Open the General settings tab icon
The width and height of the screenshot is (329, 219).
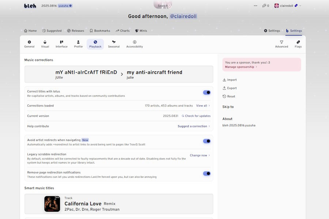coord(29,42)
